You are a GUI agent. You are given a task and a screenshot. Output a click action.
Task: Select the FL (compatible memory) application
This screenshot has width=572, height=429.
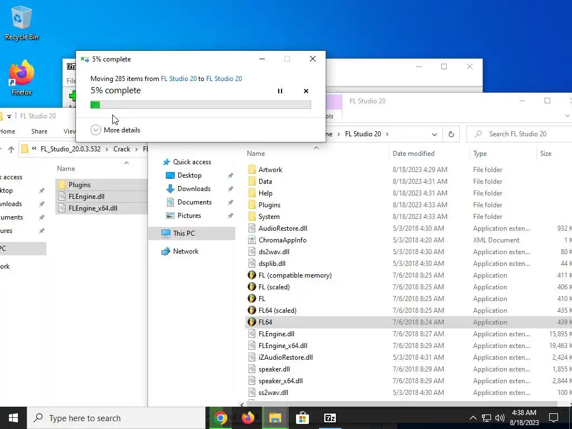(295, 275)
